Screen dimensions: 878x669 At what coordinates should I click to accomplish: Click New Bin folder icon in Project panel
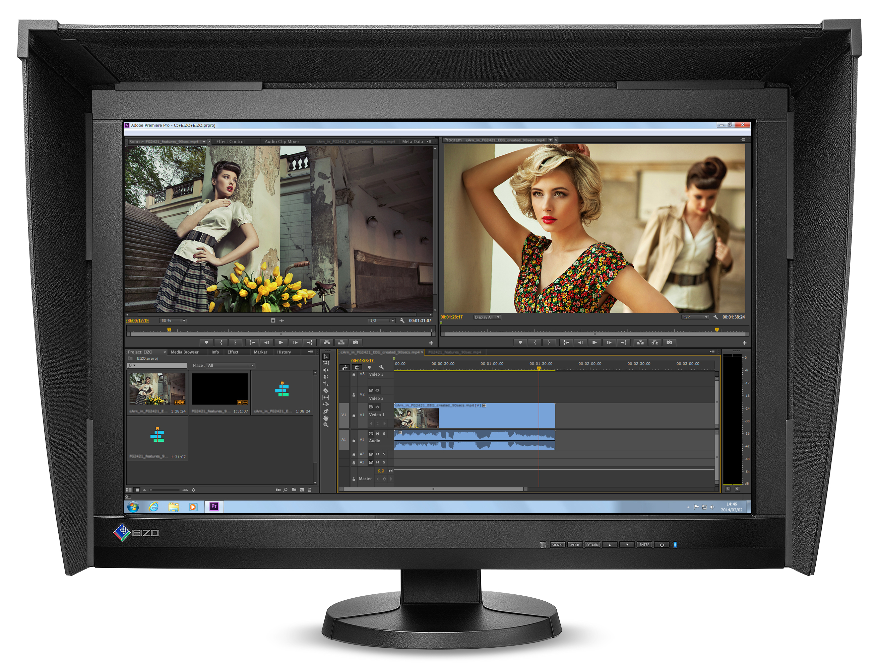tap(294, 490)
